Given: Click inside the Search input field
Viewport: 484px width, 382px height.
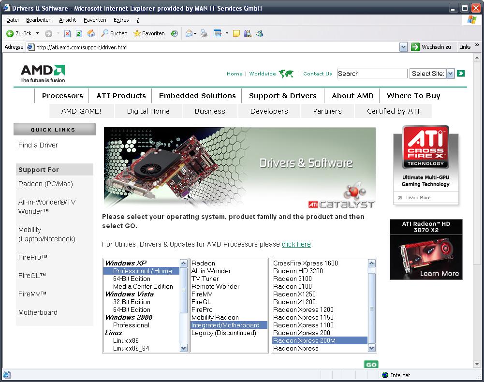Looking at the screenshot, I should coord(372,73).
